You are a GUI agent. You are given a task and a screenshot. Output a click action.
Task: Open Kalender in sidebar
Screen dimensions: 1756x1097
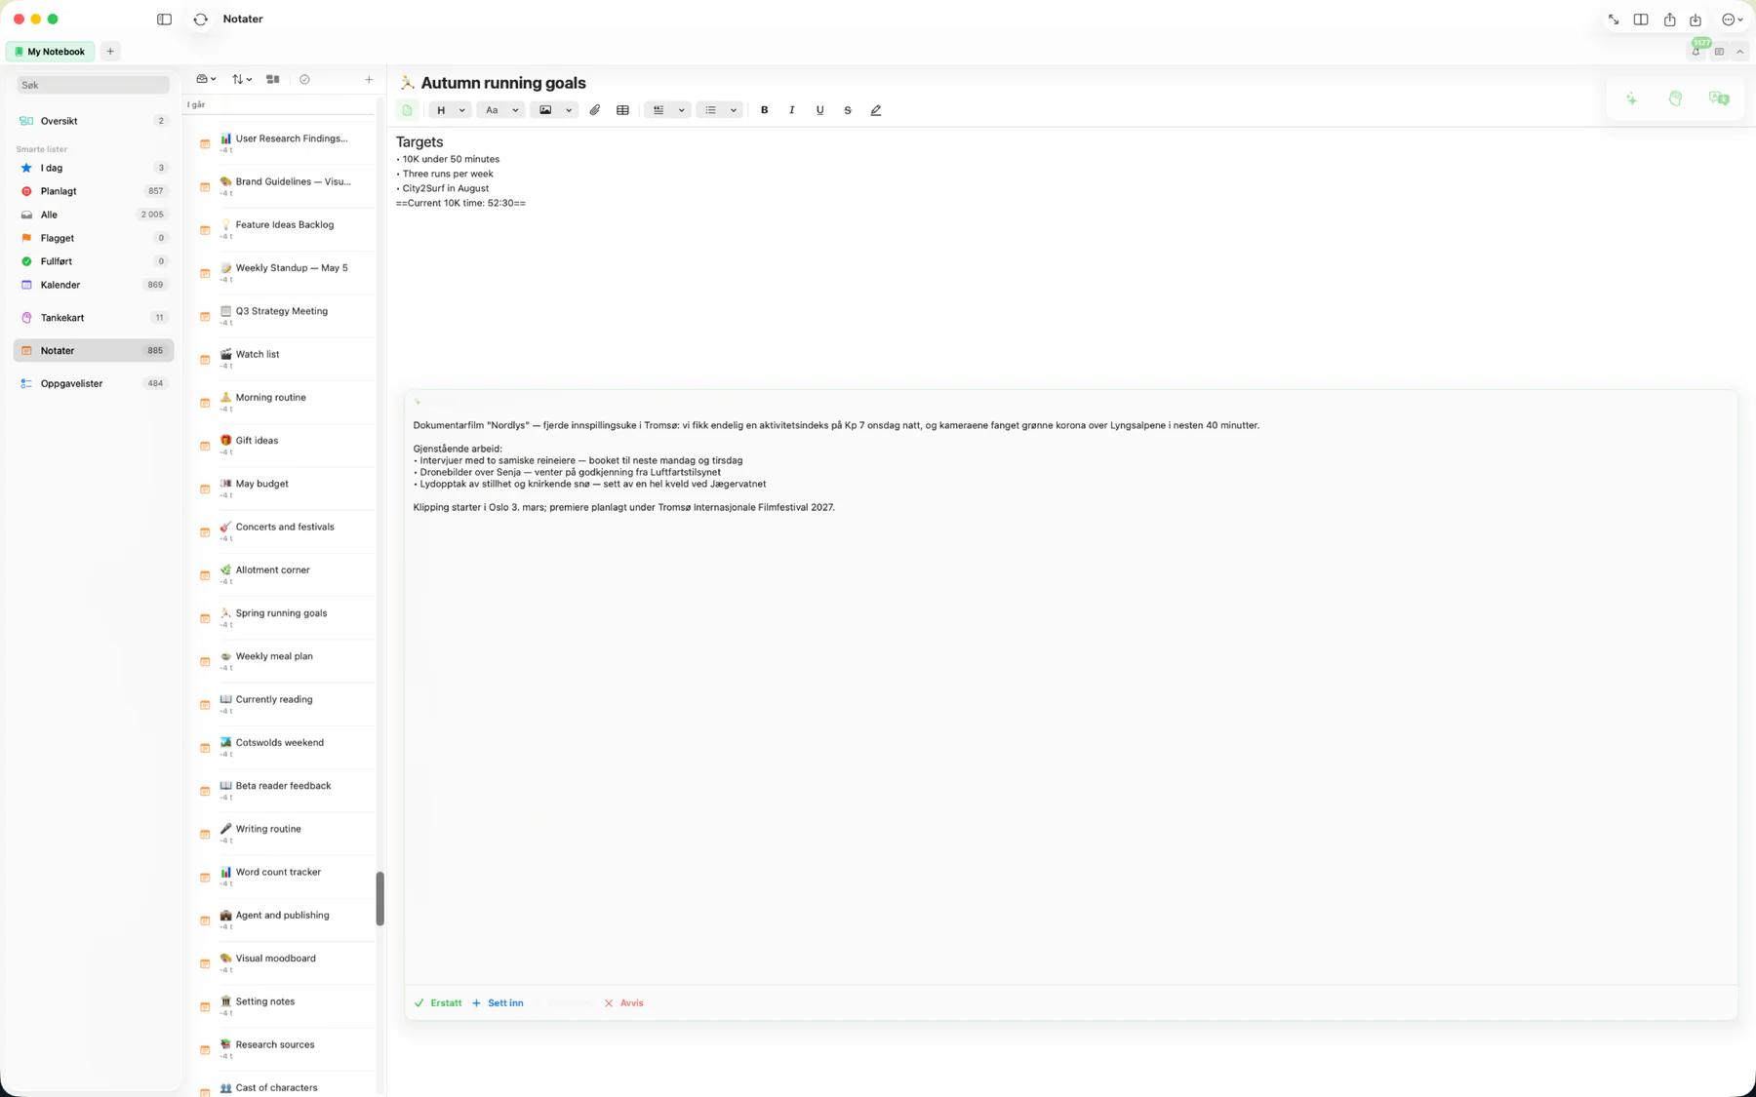click(93, 285)
